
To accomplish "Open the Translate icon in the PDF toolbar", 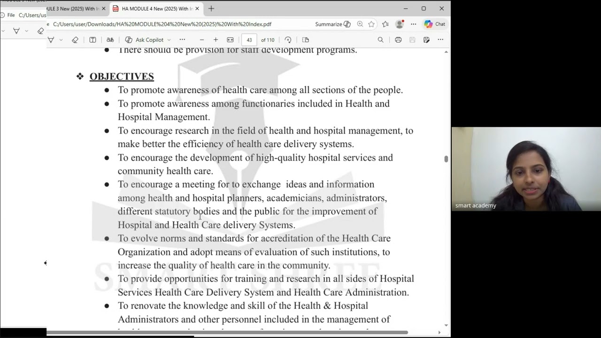I will 110,40.
